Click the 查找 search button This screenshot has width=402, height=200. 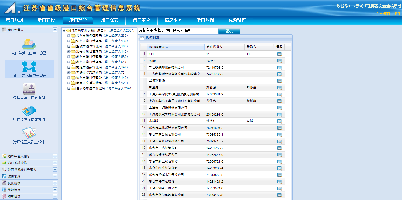(x=229, y=31)
